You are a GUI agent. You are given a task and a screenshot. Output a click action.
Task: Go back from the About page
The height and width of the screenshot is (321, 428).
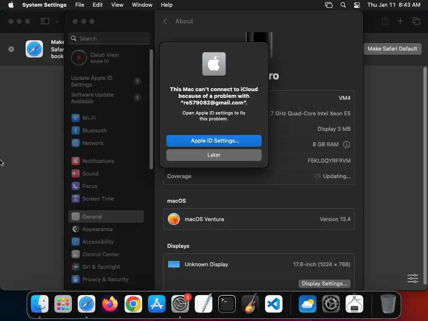165,21
